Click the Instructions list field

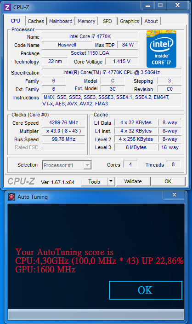click(112, 100)
